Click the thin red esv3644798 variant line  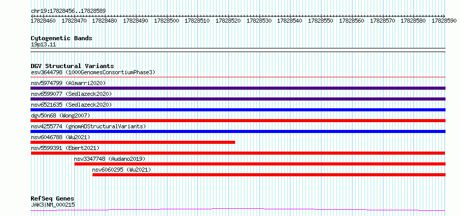[238, 77]
